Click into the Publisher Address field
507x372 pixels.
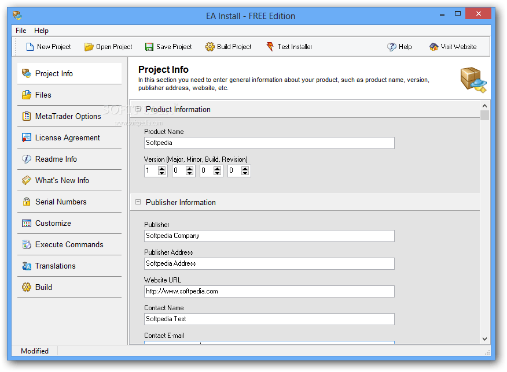(269, 263)
